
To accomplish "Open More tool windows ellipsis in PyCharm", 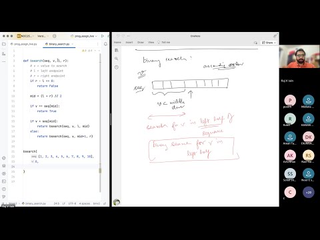I will click(x=4, y=61).
